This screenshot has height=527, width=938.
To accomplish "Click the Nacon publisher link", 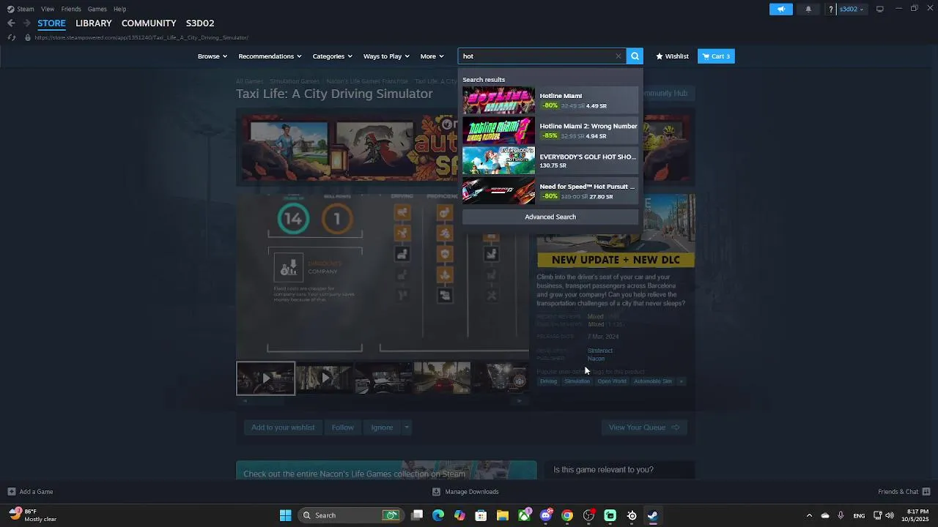I will pos(596,359).
